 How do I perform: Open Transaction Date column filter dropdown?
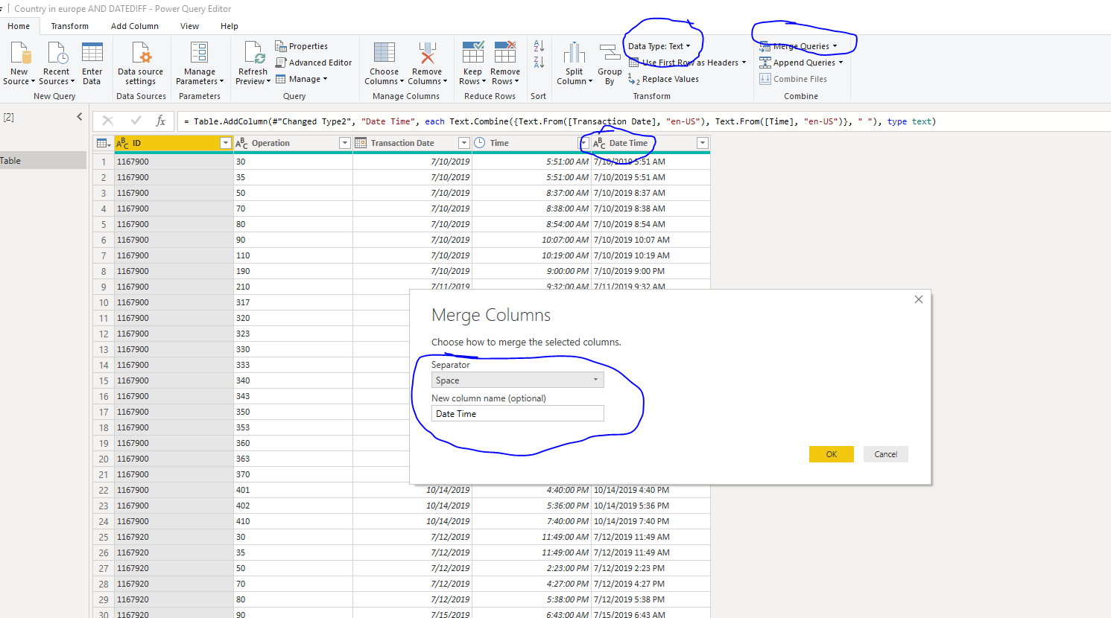tap(463, 143)
